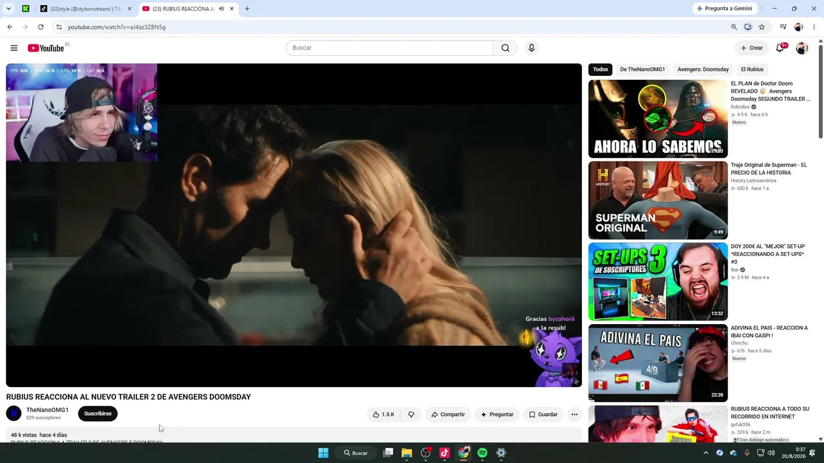The image size is (824, 463).
Task: Save the video with Guardar
Action: pyautogui.click(x=543, y=415)
